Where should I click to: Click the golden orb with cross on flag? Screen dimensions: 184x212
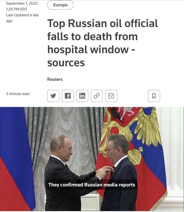coord(135,156)
